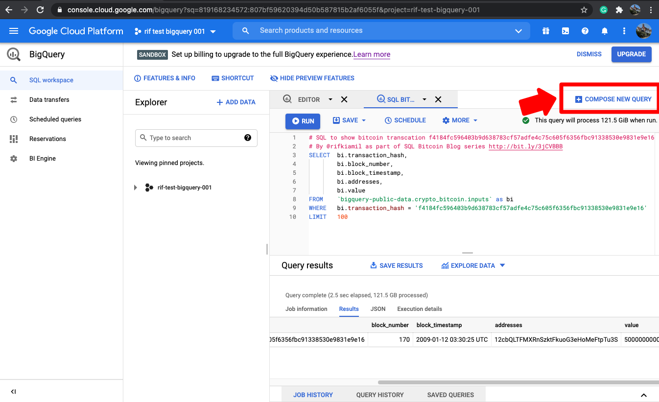Focus Search products and resources field
Viewport: 659px width, 402px height.
click(x=382, y=31)
